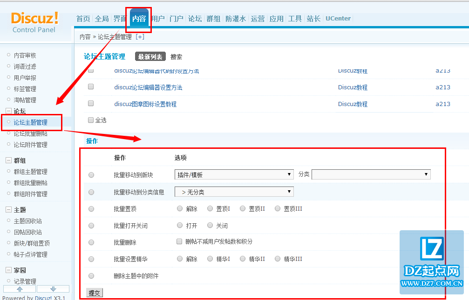Collapse the 论坛 sidebar section

(9, 111)
